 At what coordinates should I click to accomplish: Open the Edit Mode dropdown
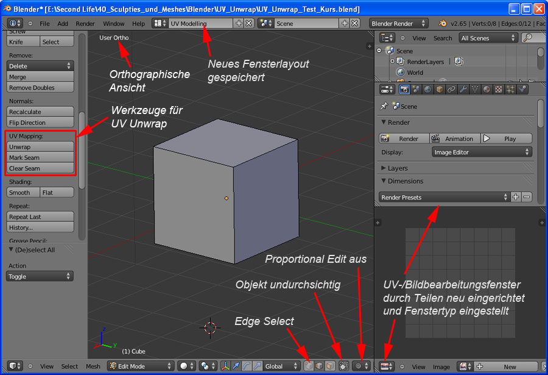141,366
